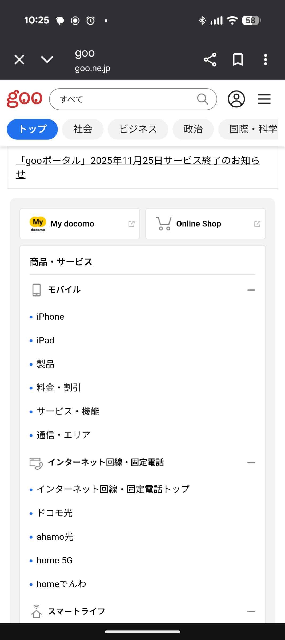Switch to the ビジネス tab
Screen dimensions: 285x640
(x=138, y=129)
